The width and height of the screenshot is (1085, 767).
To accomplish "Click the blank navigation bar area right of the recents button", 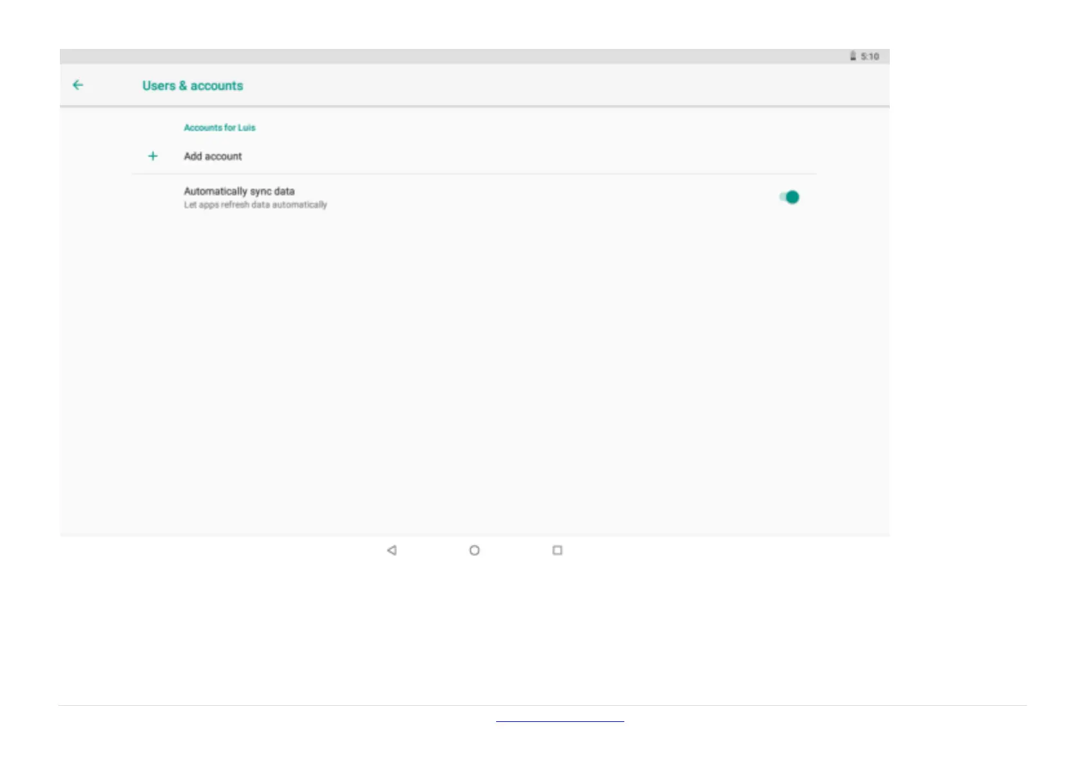I will click(x=722, y=550).
